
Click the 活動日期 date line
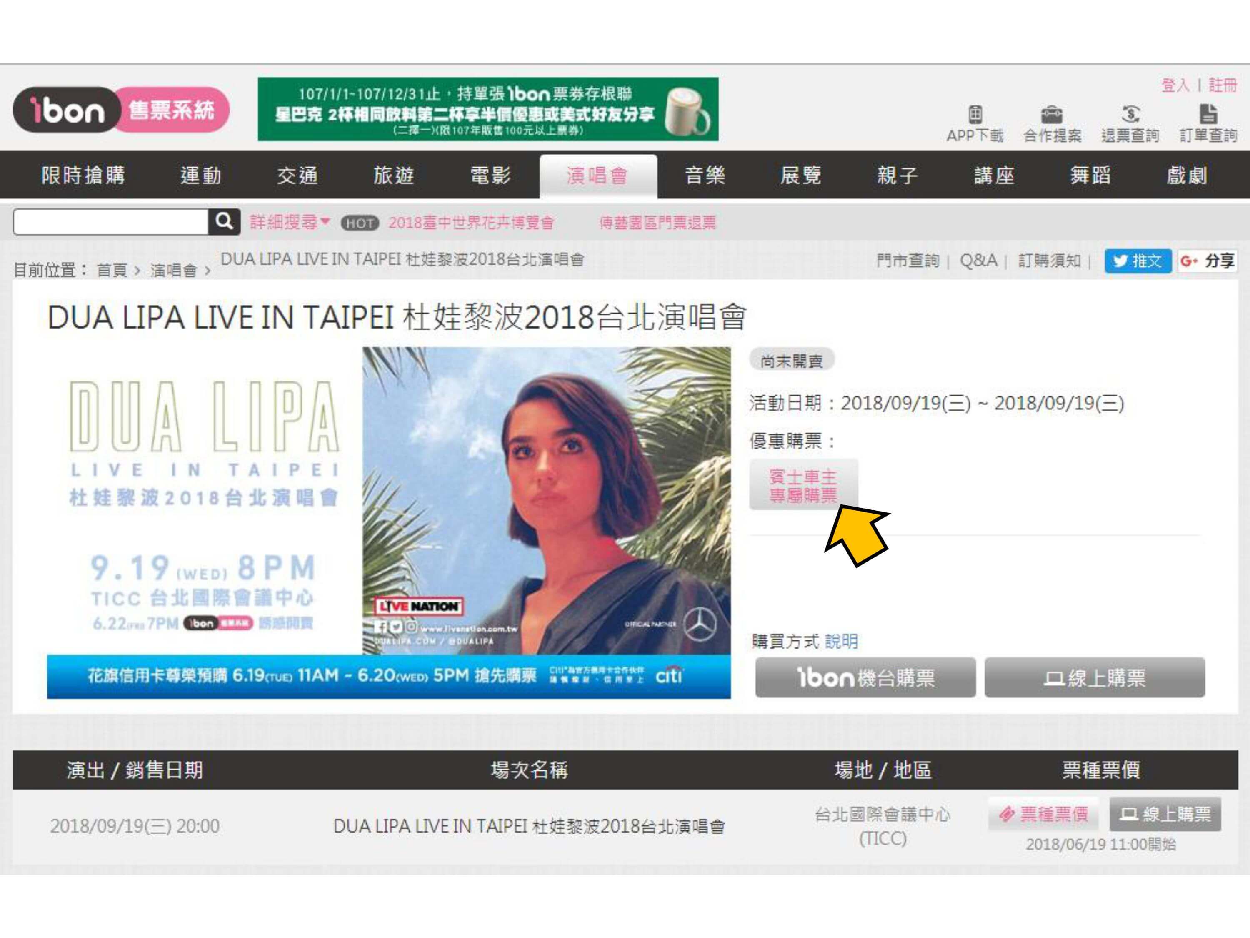(936, 403)
